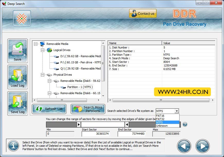Viewport: 224px width, 157px height.
Task: Click the Min value field
Action: point(60,134)
